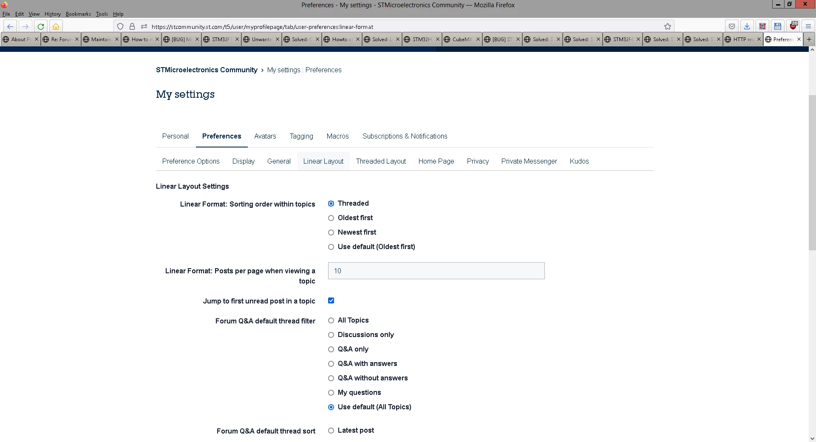816x442 pixels.
Task: Open the Pocket save icon
Action: pyautogui.click(x=732, y=26)
